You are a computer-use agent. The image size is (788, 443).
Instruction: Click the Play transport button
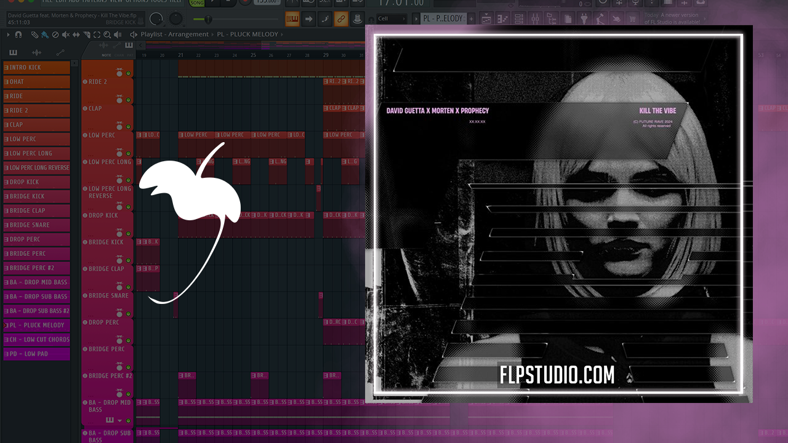(x=213, y=3)
